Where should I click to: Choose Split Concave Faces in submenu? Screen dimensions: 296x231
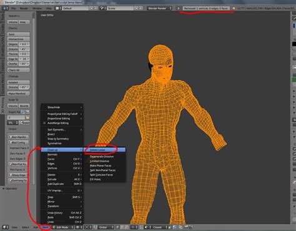(x=104, y=175)
